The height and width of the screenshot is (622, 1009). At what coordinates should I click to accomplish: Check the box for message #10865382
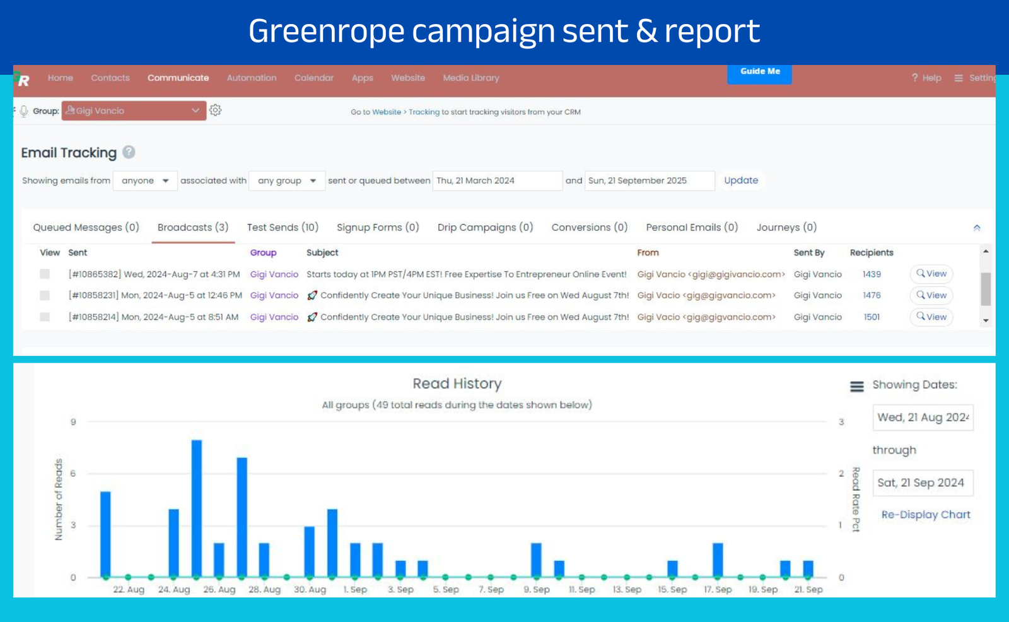(45, 274)
